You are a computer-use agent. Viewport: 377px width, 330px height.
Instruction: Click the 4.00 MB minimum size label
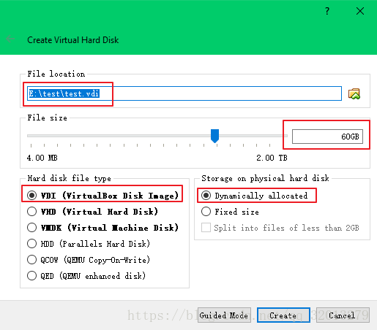pos(42,158)
